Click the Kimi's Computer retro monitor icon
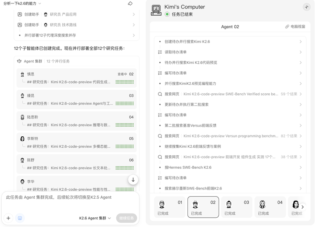 tap(156, 10)
